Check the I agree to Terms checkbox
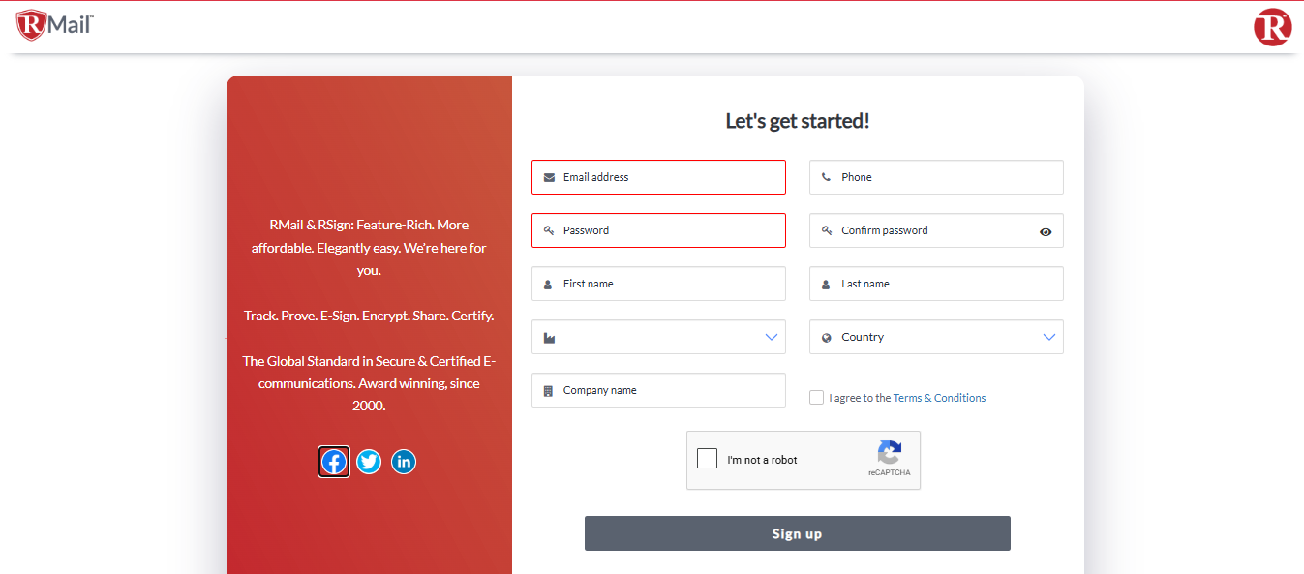1304x574 pixels. click(x=816, y=397)
